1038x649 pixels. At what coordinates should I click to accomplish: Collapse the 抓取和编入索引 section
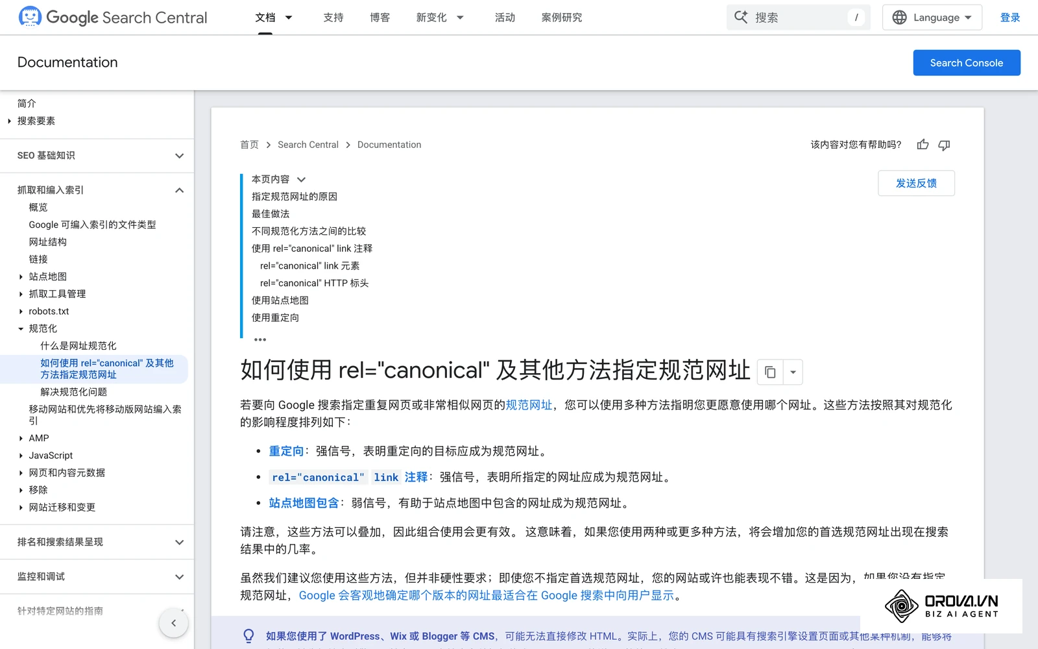coord(180,190)
